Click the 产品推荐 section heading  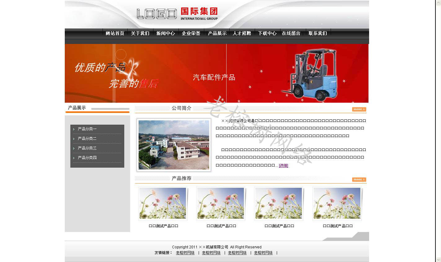(182, 178)
